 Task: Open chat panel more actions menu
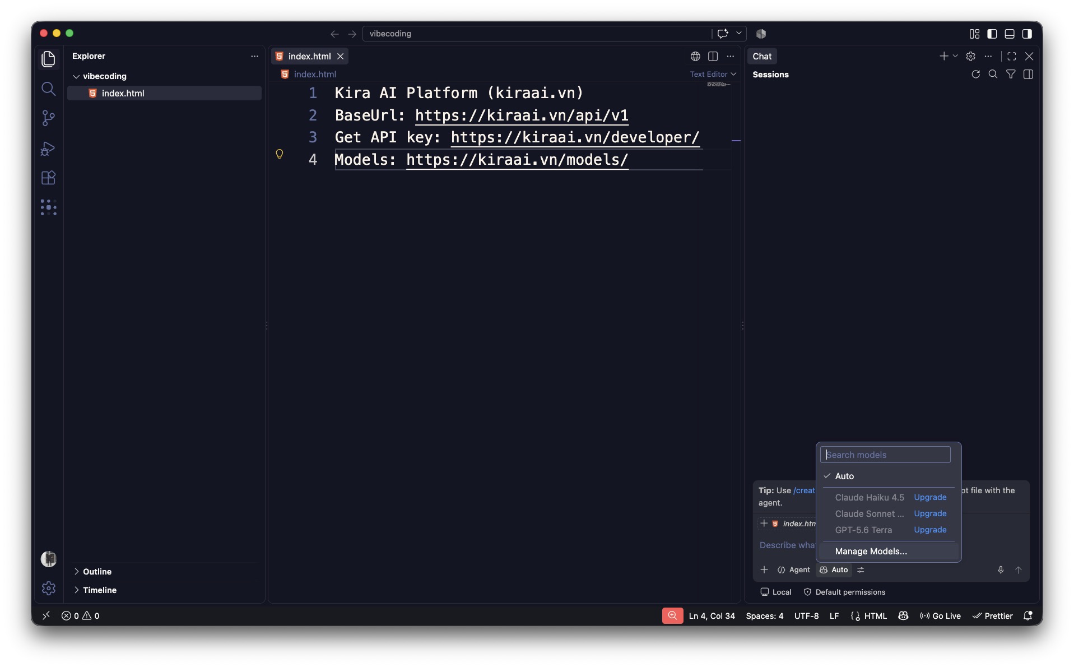point(988,56)
